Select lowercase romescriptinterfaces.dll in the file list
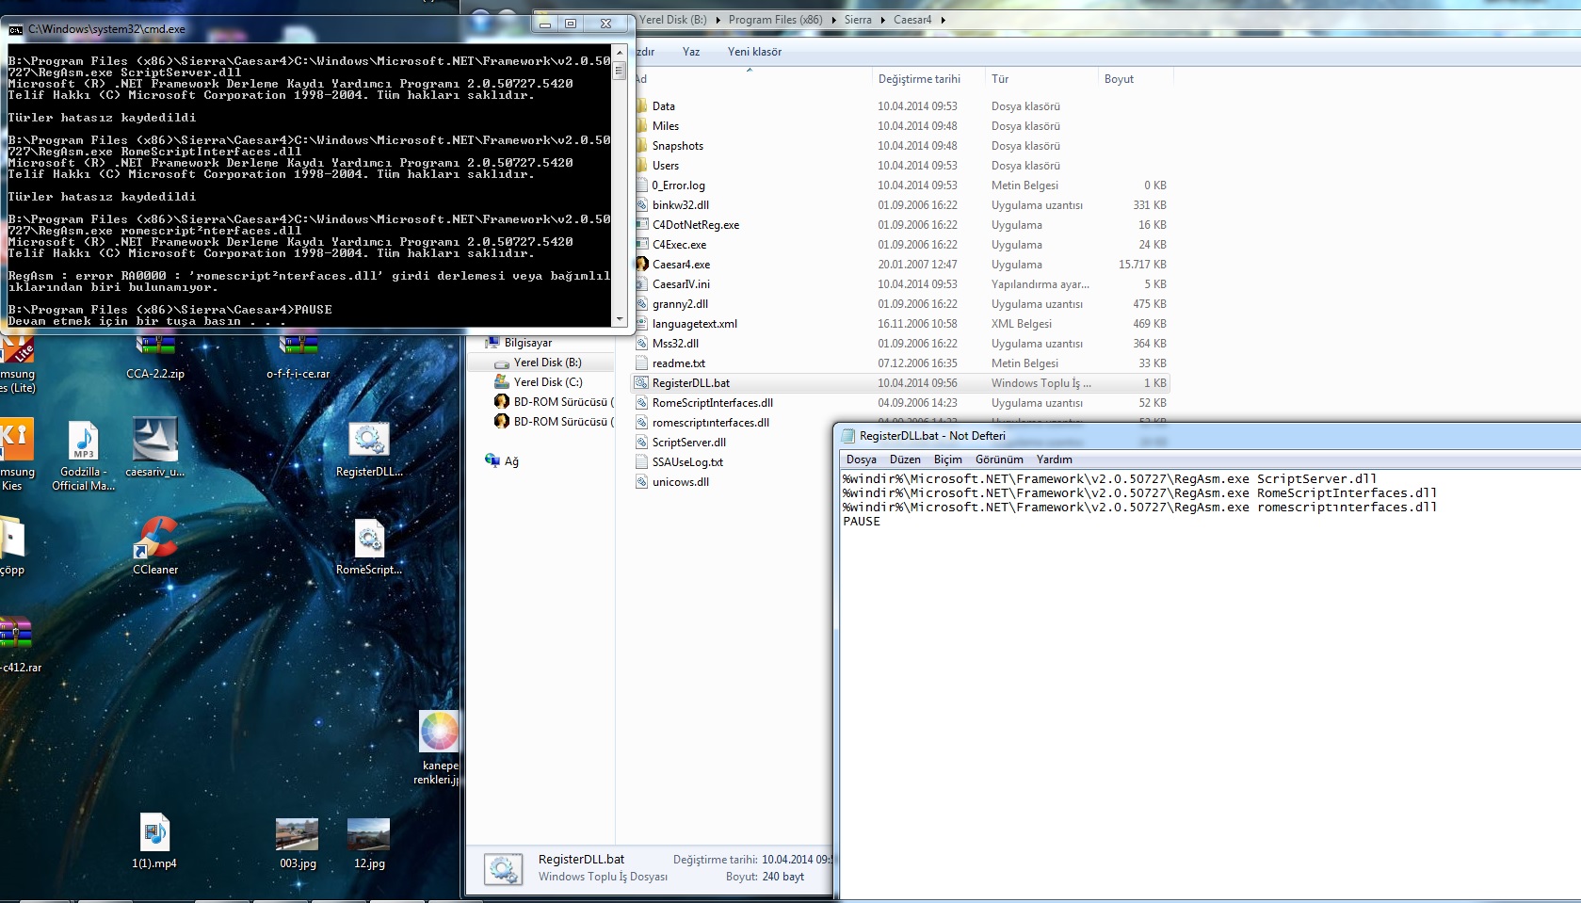1581x903 pixels. (x=711, y=423)
